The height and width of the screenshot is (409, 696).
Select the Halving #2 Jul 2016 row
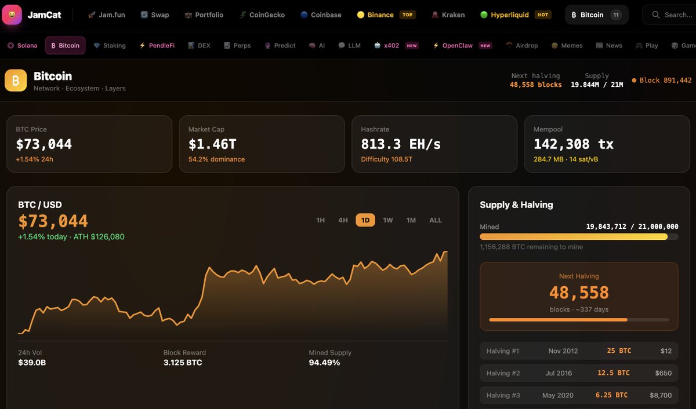579,373
